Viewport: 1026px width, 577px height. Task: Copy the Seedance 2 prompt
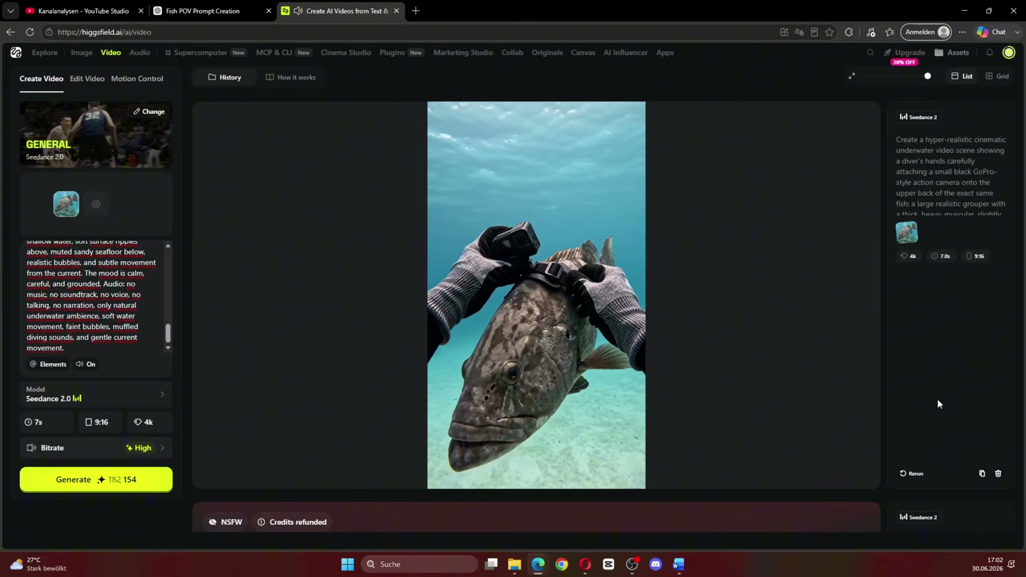click(982, 473)
